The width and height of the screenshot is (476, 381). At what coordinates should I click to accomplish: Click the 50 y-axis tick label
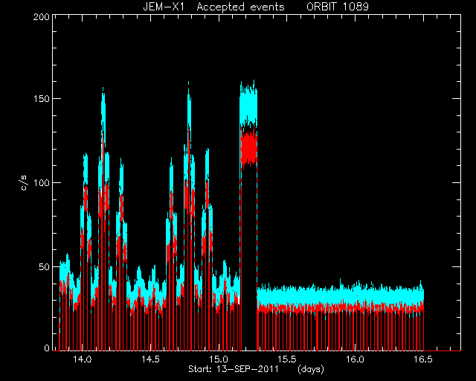[45, 266]
